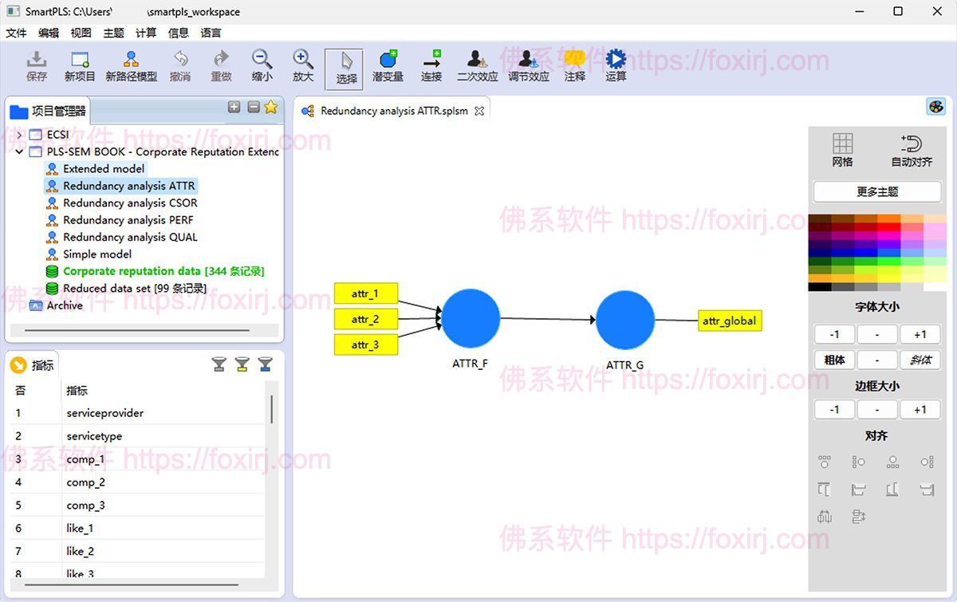Click the Quadratic Effect tool
This screenshot has height=602, width=957.
coord(477,66)
